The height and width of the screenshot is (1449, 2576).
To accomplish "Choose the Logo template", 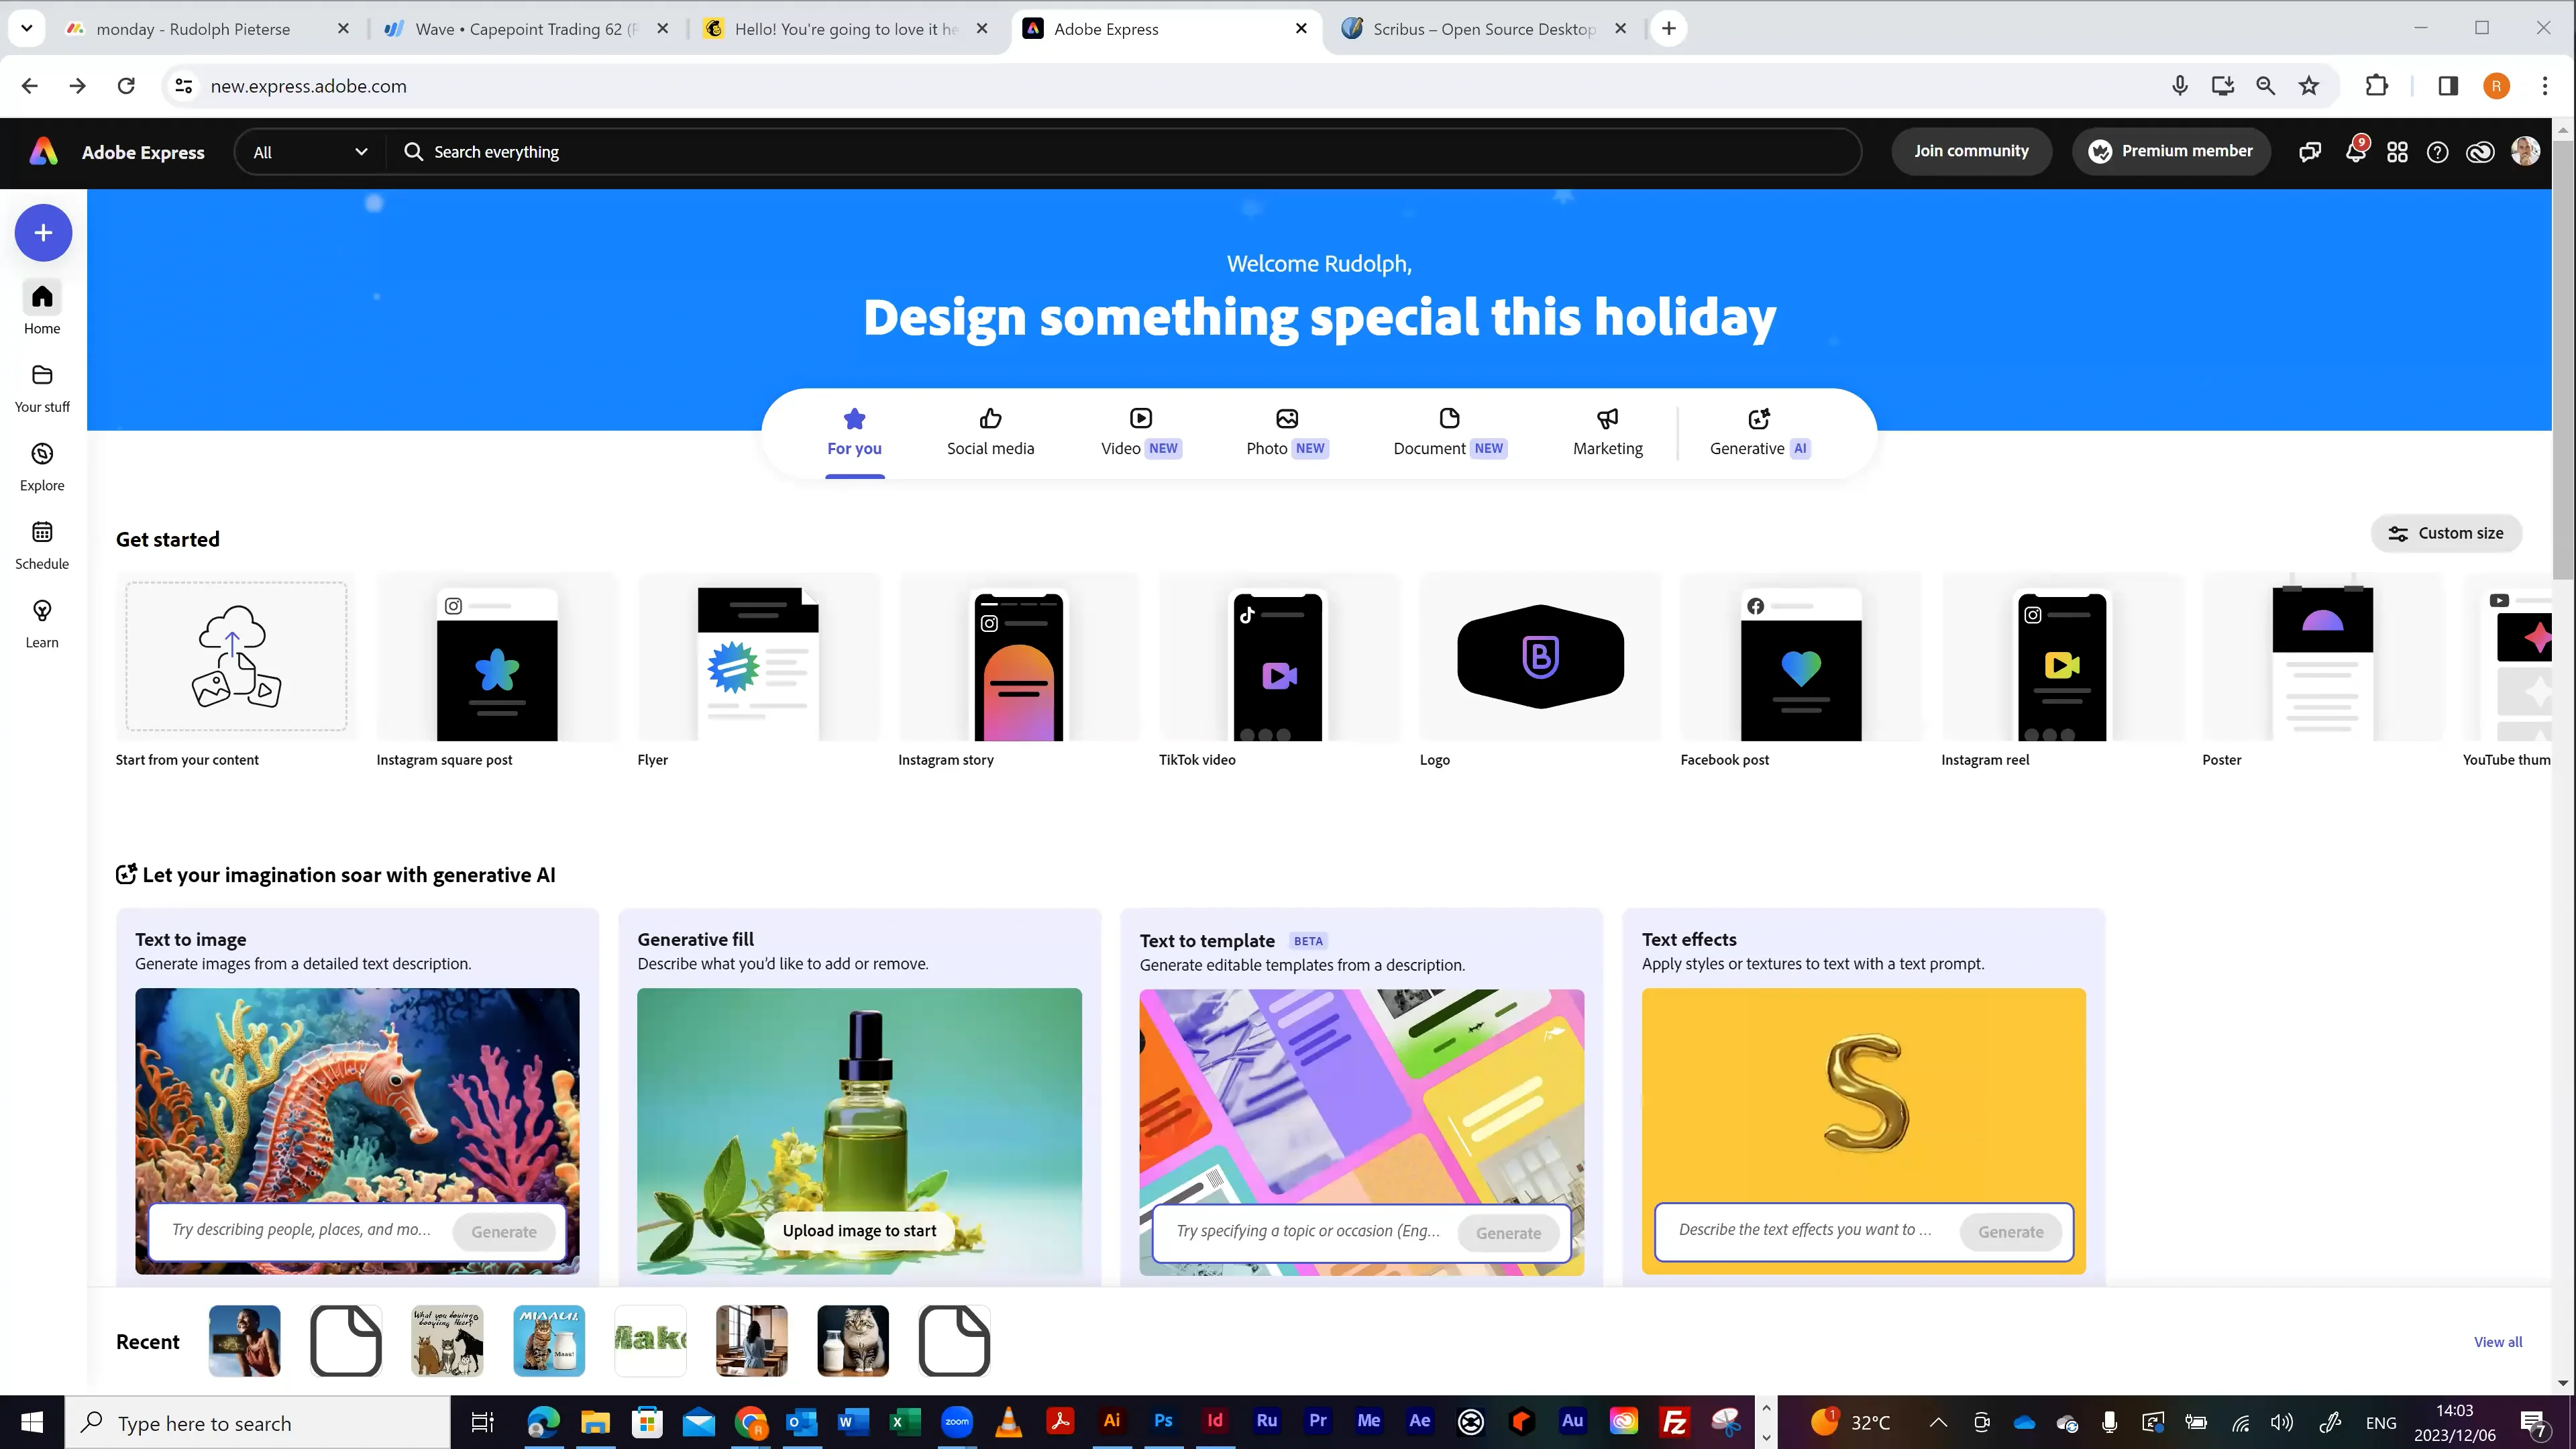I will 1540,671.
